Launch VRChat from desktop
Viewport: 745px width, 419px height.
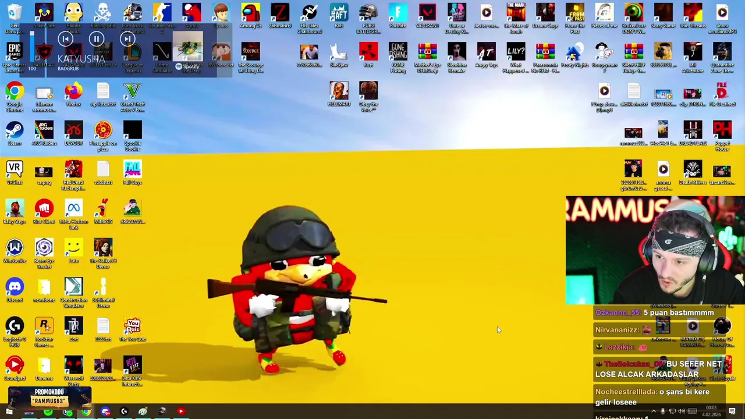coord(15,173)
